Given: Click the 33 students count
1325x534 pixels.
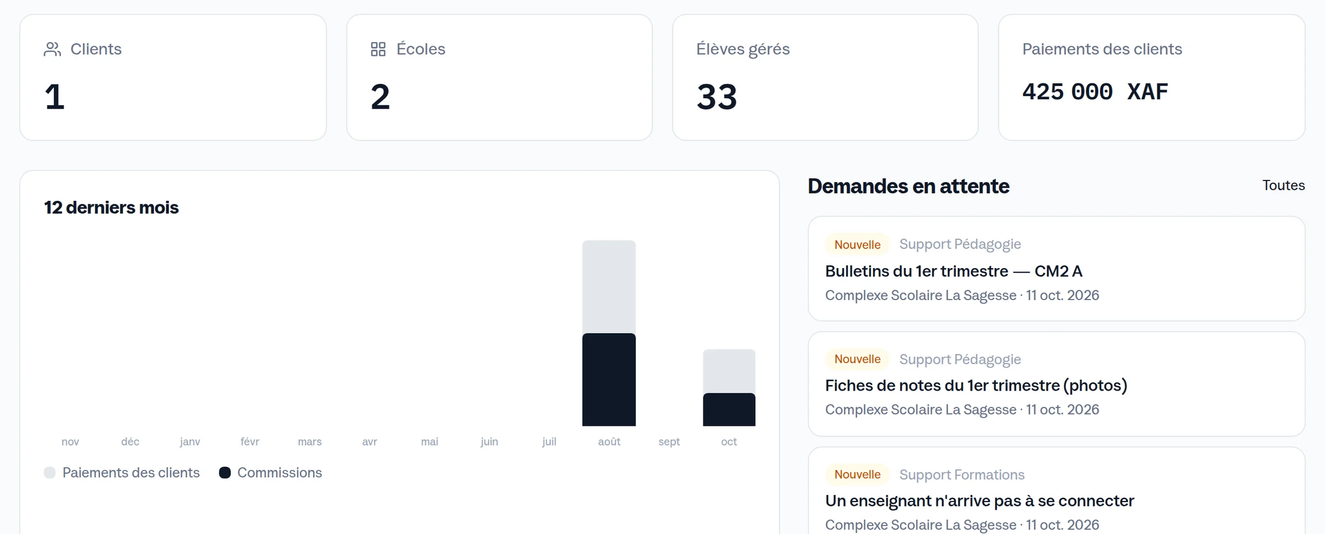Looking at the screenshot, I should click(x=717, y=97).
